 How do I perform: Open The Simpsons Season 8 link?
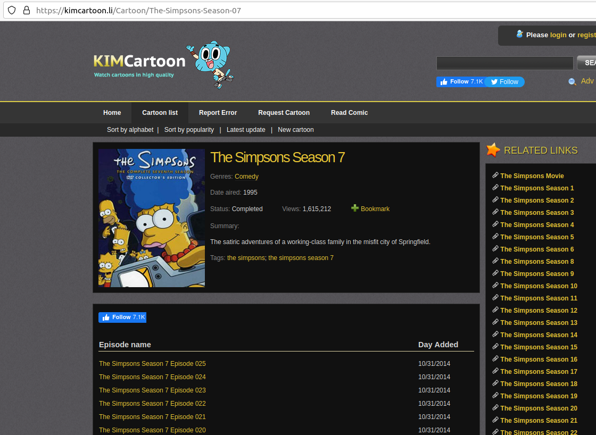[x=537, y=262]
